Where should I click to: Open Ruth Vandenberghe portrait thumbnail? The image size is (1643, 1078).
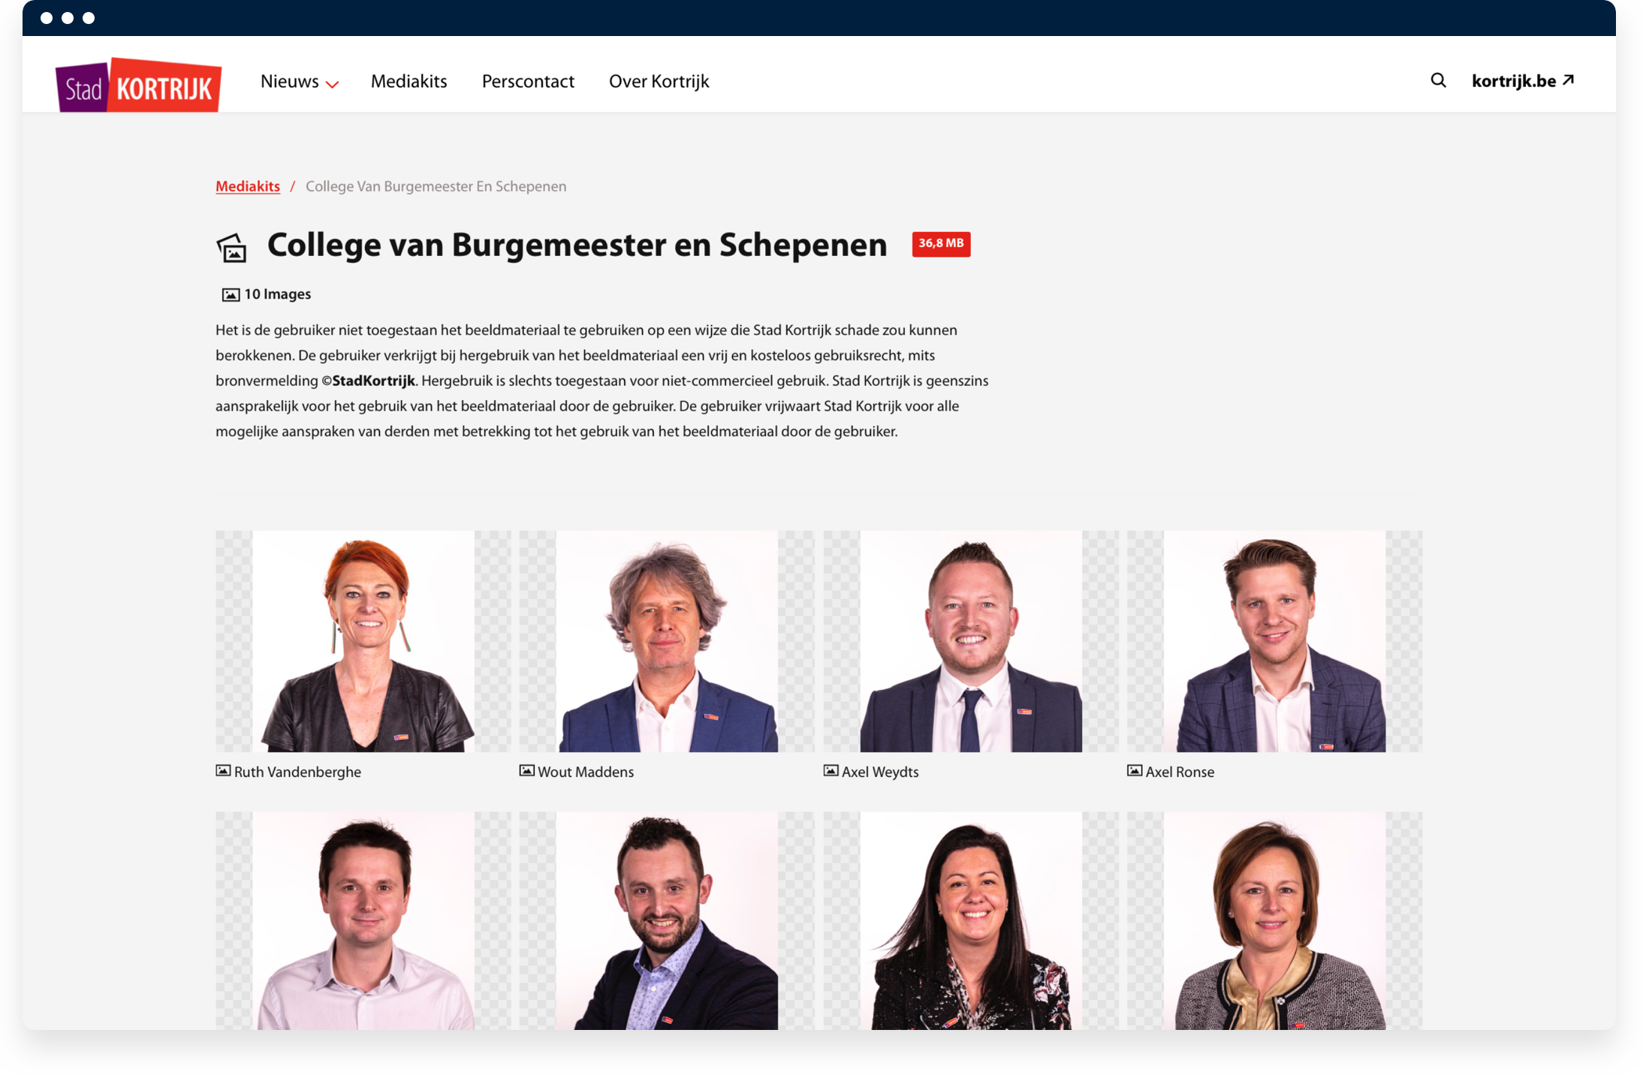pos(363,641)
